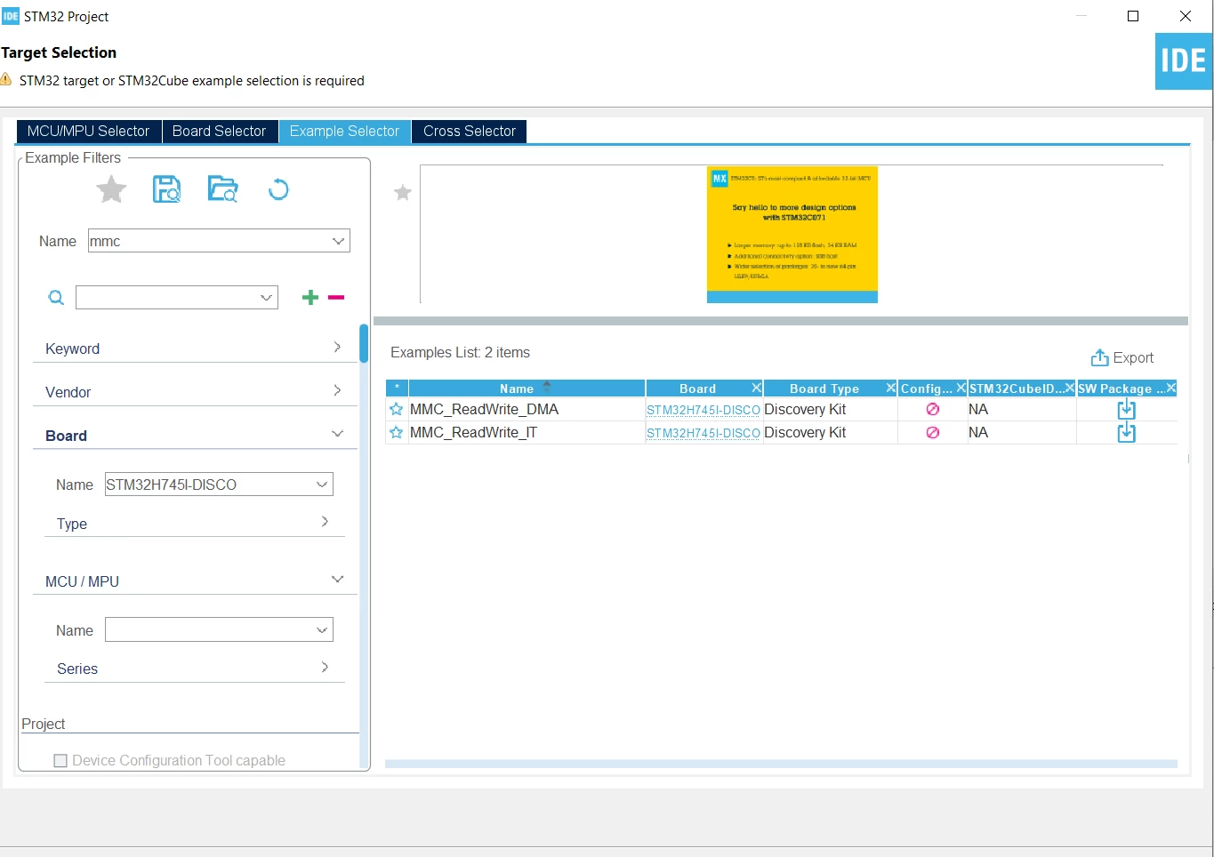Click the config status icon for MMC_ReadWrite_DMA
The height and width of the screenshot is (857, 1214).
(932, 410)
